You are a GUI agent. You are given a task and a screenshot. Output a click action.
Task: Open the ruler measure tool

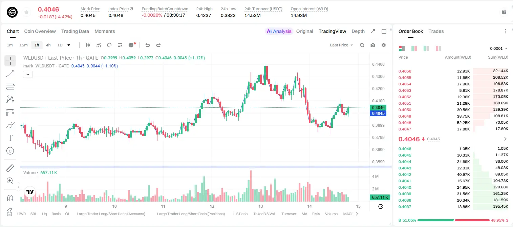point(10,168)
